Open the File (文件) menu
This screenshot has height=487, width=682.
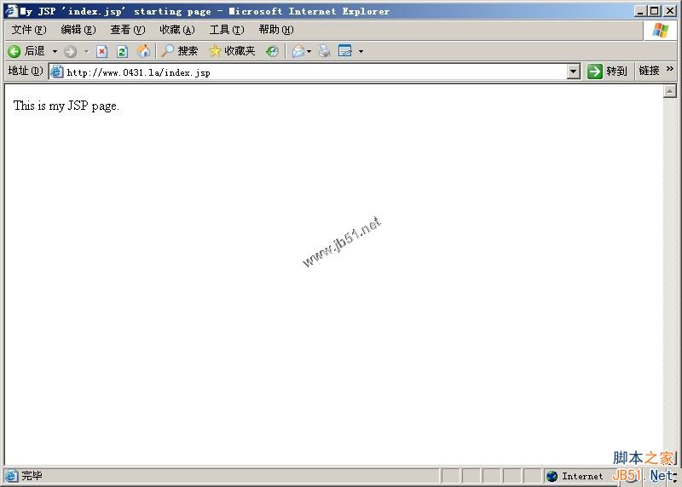(28, 30)
